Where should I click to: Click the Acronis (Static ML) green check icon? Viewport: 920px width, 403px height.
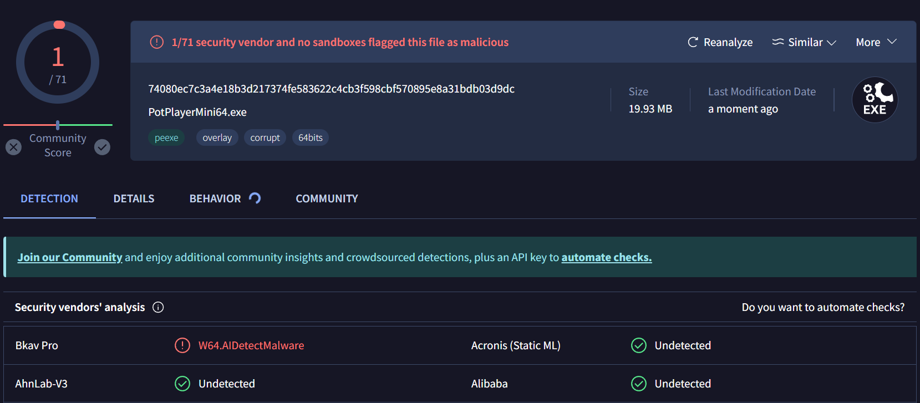639,345
